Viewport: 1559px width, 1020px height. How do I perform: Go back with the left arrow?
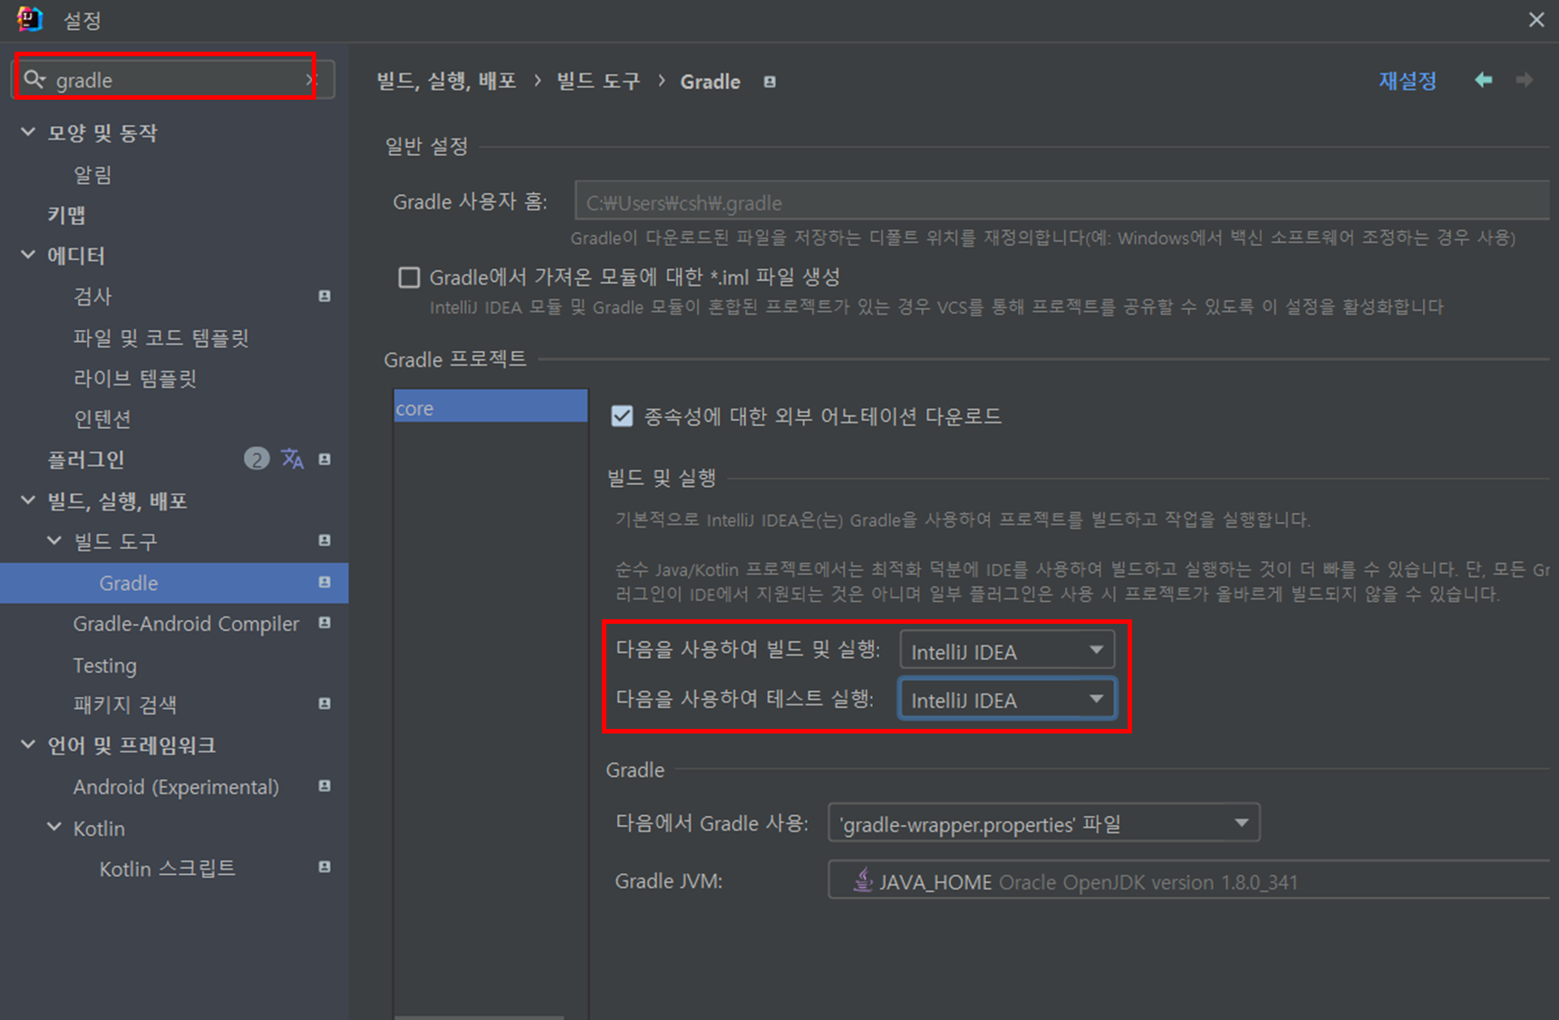tap(1484, 80)
